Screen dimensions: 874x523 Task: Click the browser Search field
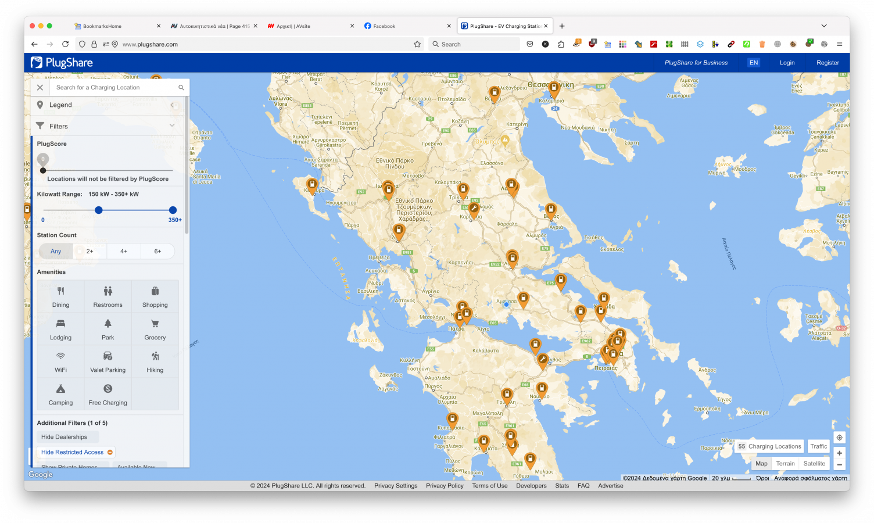click(474, 44)
